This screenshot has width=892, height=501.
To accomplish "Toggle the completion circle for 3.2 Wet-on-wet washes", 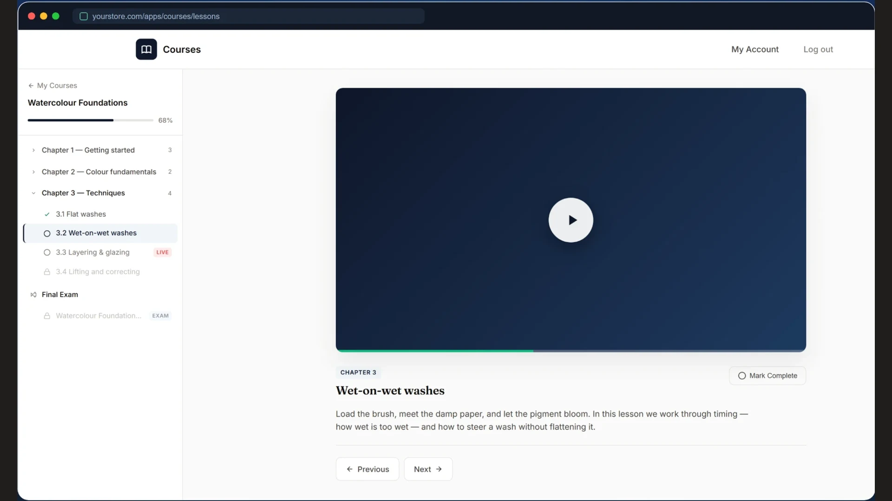I will coord(47,233).
